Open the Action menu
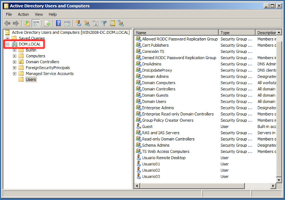Screen dimensions: 285x200 [23, 14]
